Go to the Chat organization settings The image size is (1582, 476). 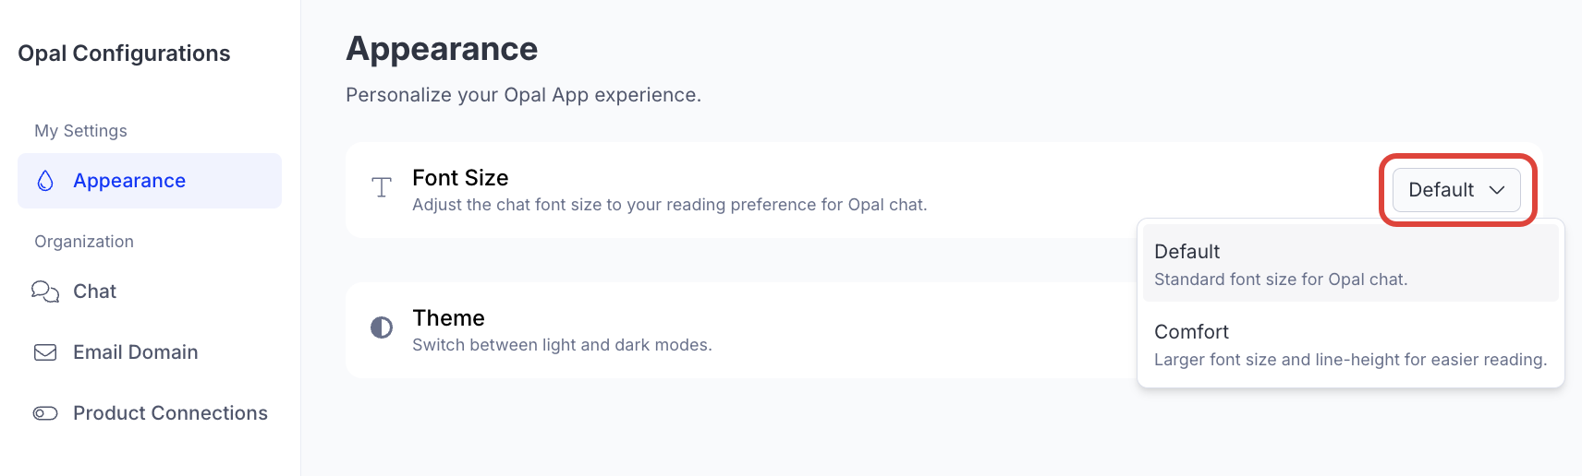click(94, 292)
